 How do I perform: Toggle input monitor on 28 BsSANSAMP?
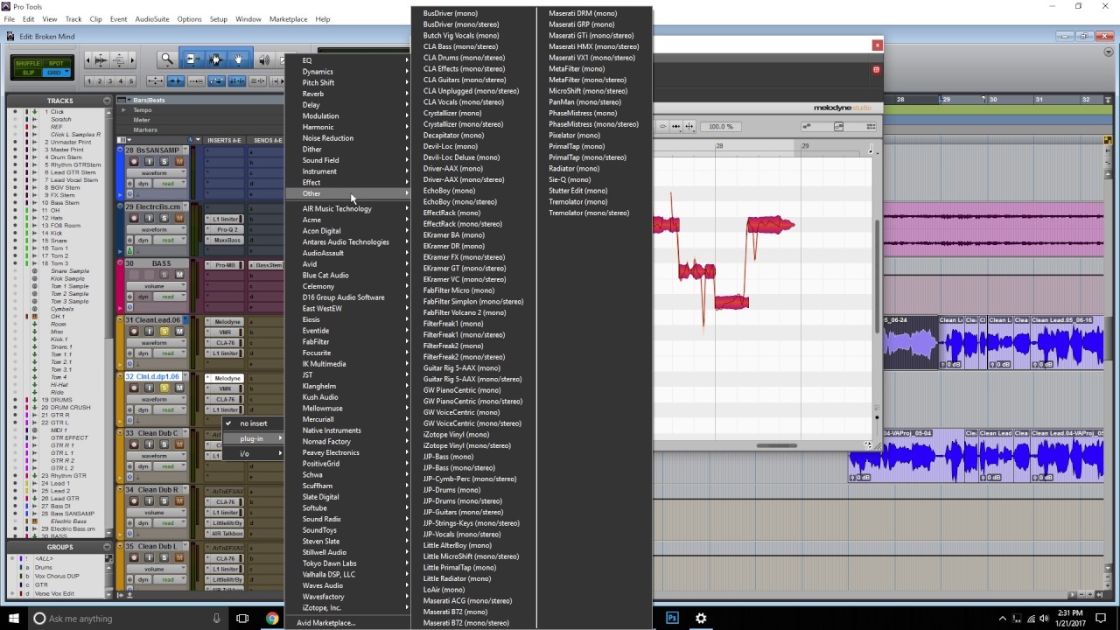(x=149, y=162)
